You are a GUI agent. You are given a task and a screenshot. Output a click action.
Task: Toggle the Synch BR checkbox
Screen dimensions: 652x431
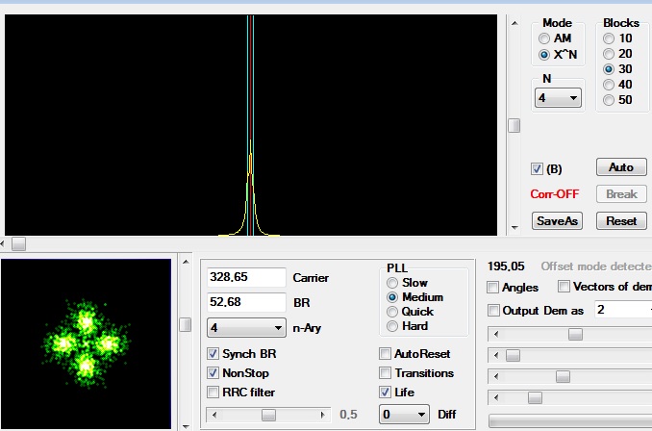[x=213, y=354]
